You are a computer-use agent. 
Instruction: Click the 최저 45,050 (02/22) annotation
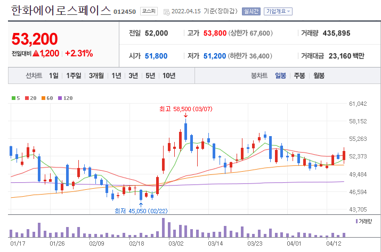[141, 211]
